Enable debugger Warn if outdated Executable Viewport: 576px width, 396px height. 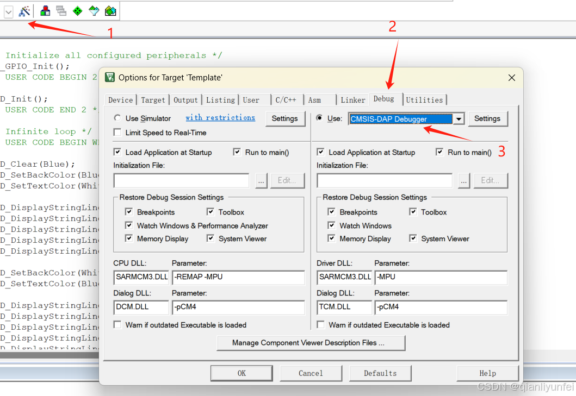[x=321, y=324]
